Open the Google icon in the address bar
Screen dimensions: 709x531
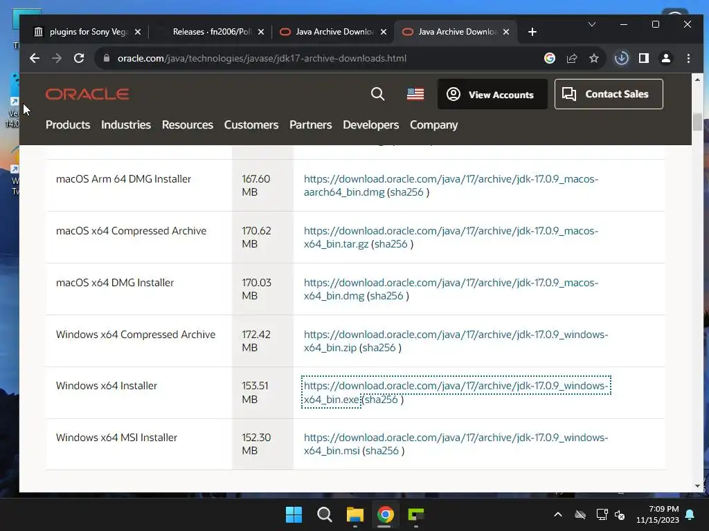(549, 58)
